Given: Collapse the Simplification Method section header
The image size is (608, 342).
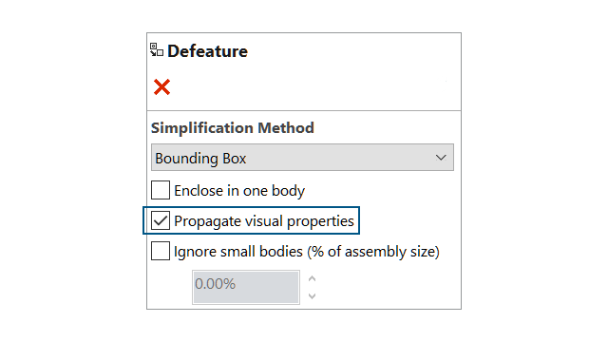Looking at the screenshot, I should click(232, 127).
